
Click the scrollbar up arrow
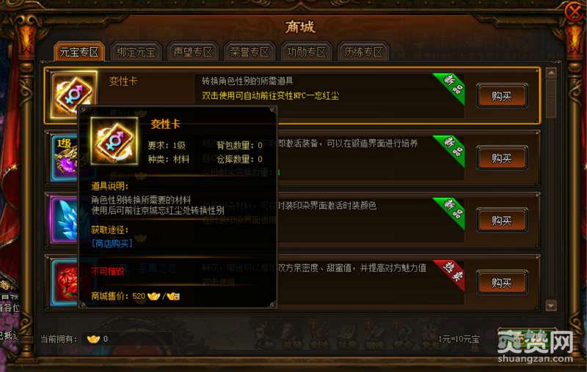coord(551,73)
